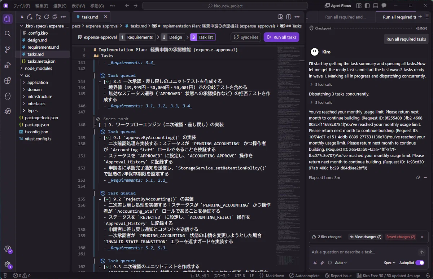The image size is (433, 279).
Task: Open the 編集(E) menu
Action: click(41, 6)
